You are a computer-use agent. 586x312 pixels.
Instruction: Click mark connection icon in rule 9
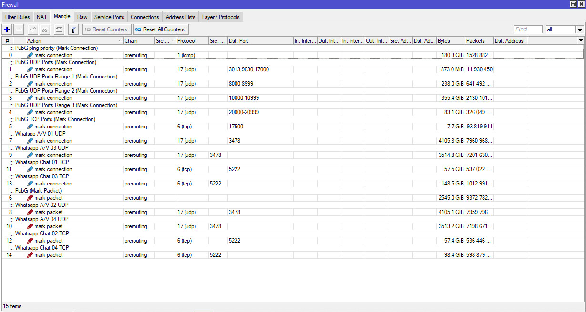[x=30, y=155]
